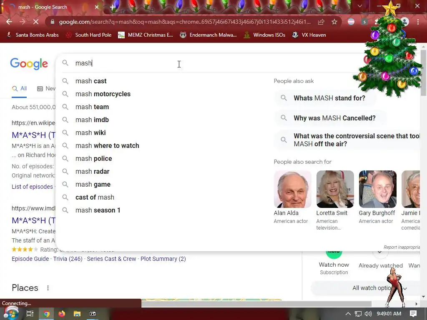Open Gary Burghoff thumbnail
427x320 pixels.
377,189
